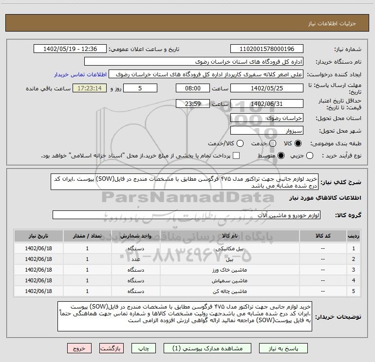Click the توضیحات خریدار text area

(x=185, y=316)
